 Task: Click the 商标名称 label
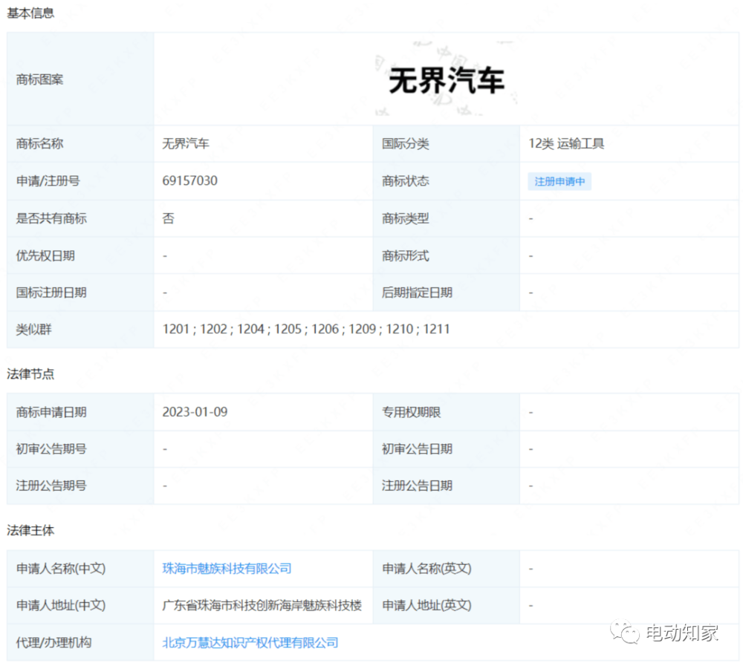39,143
